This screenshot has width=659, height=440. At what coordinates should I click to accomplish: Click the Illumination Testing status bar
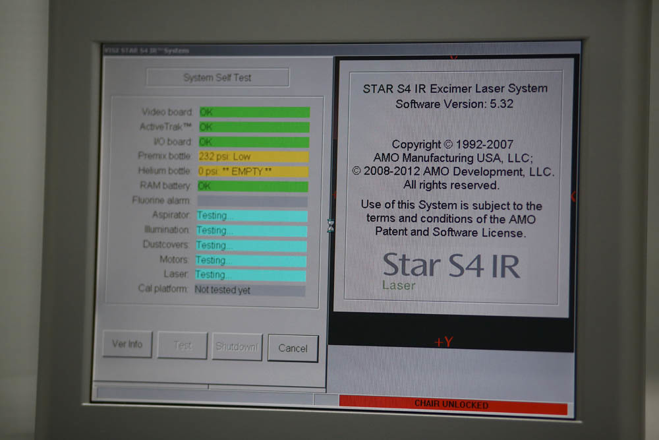(252, 230)
